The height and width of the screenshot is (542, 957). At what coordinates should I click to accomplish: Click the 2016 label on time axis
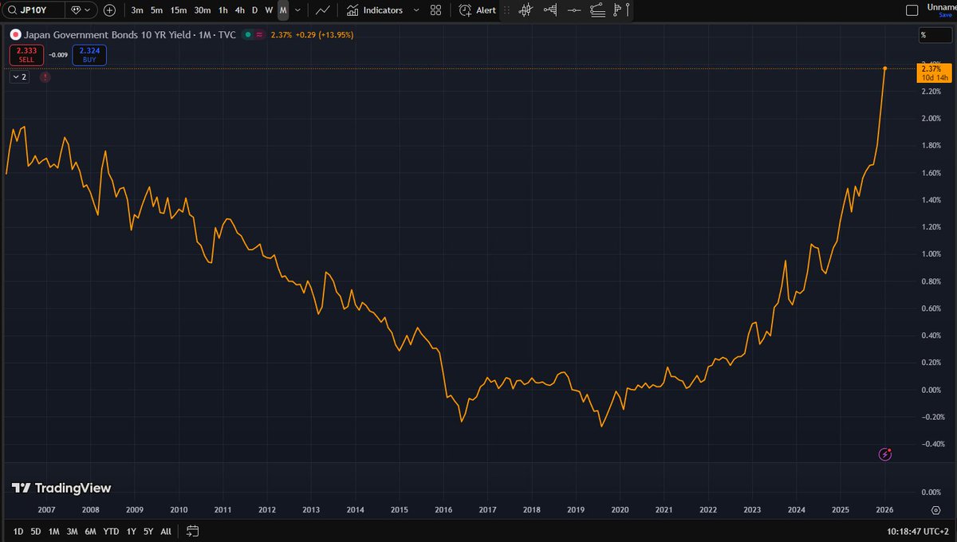point(443,509)
